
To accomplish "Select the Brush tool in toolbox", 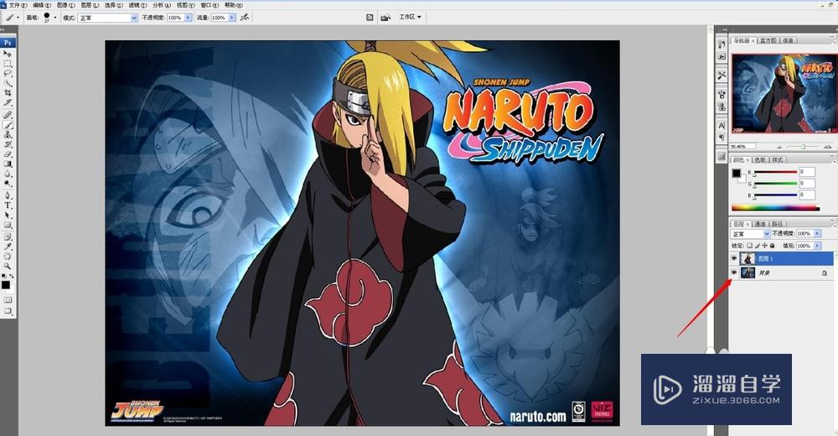I will pos(7,125).
